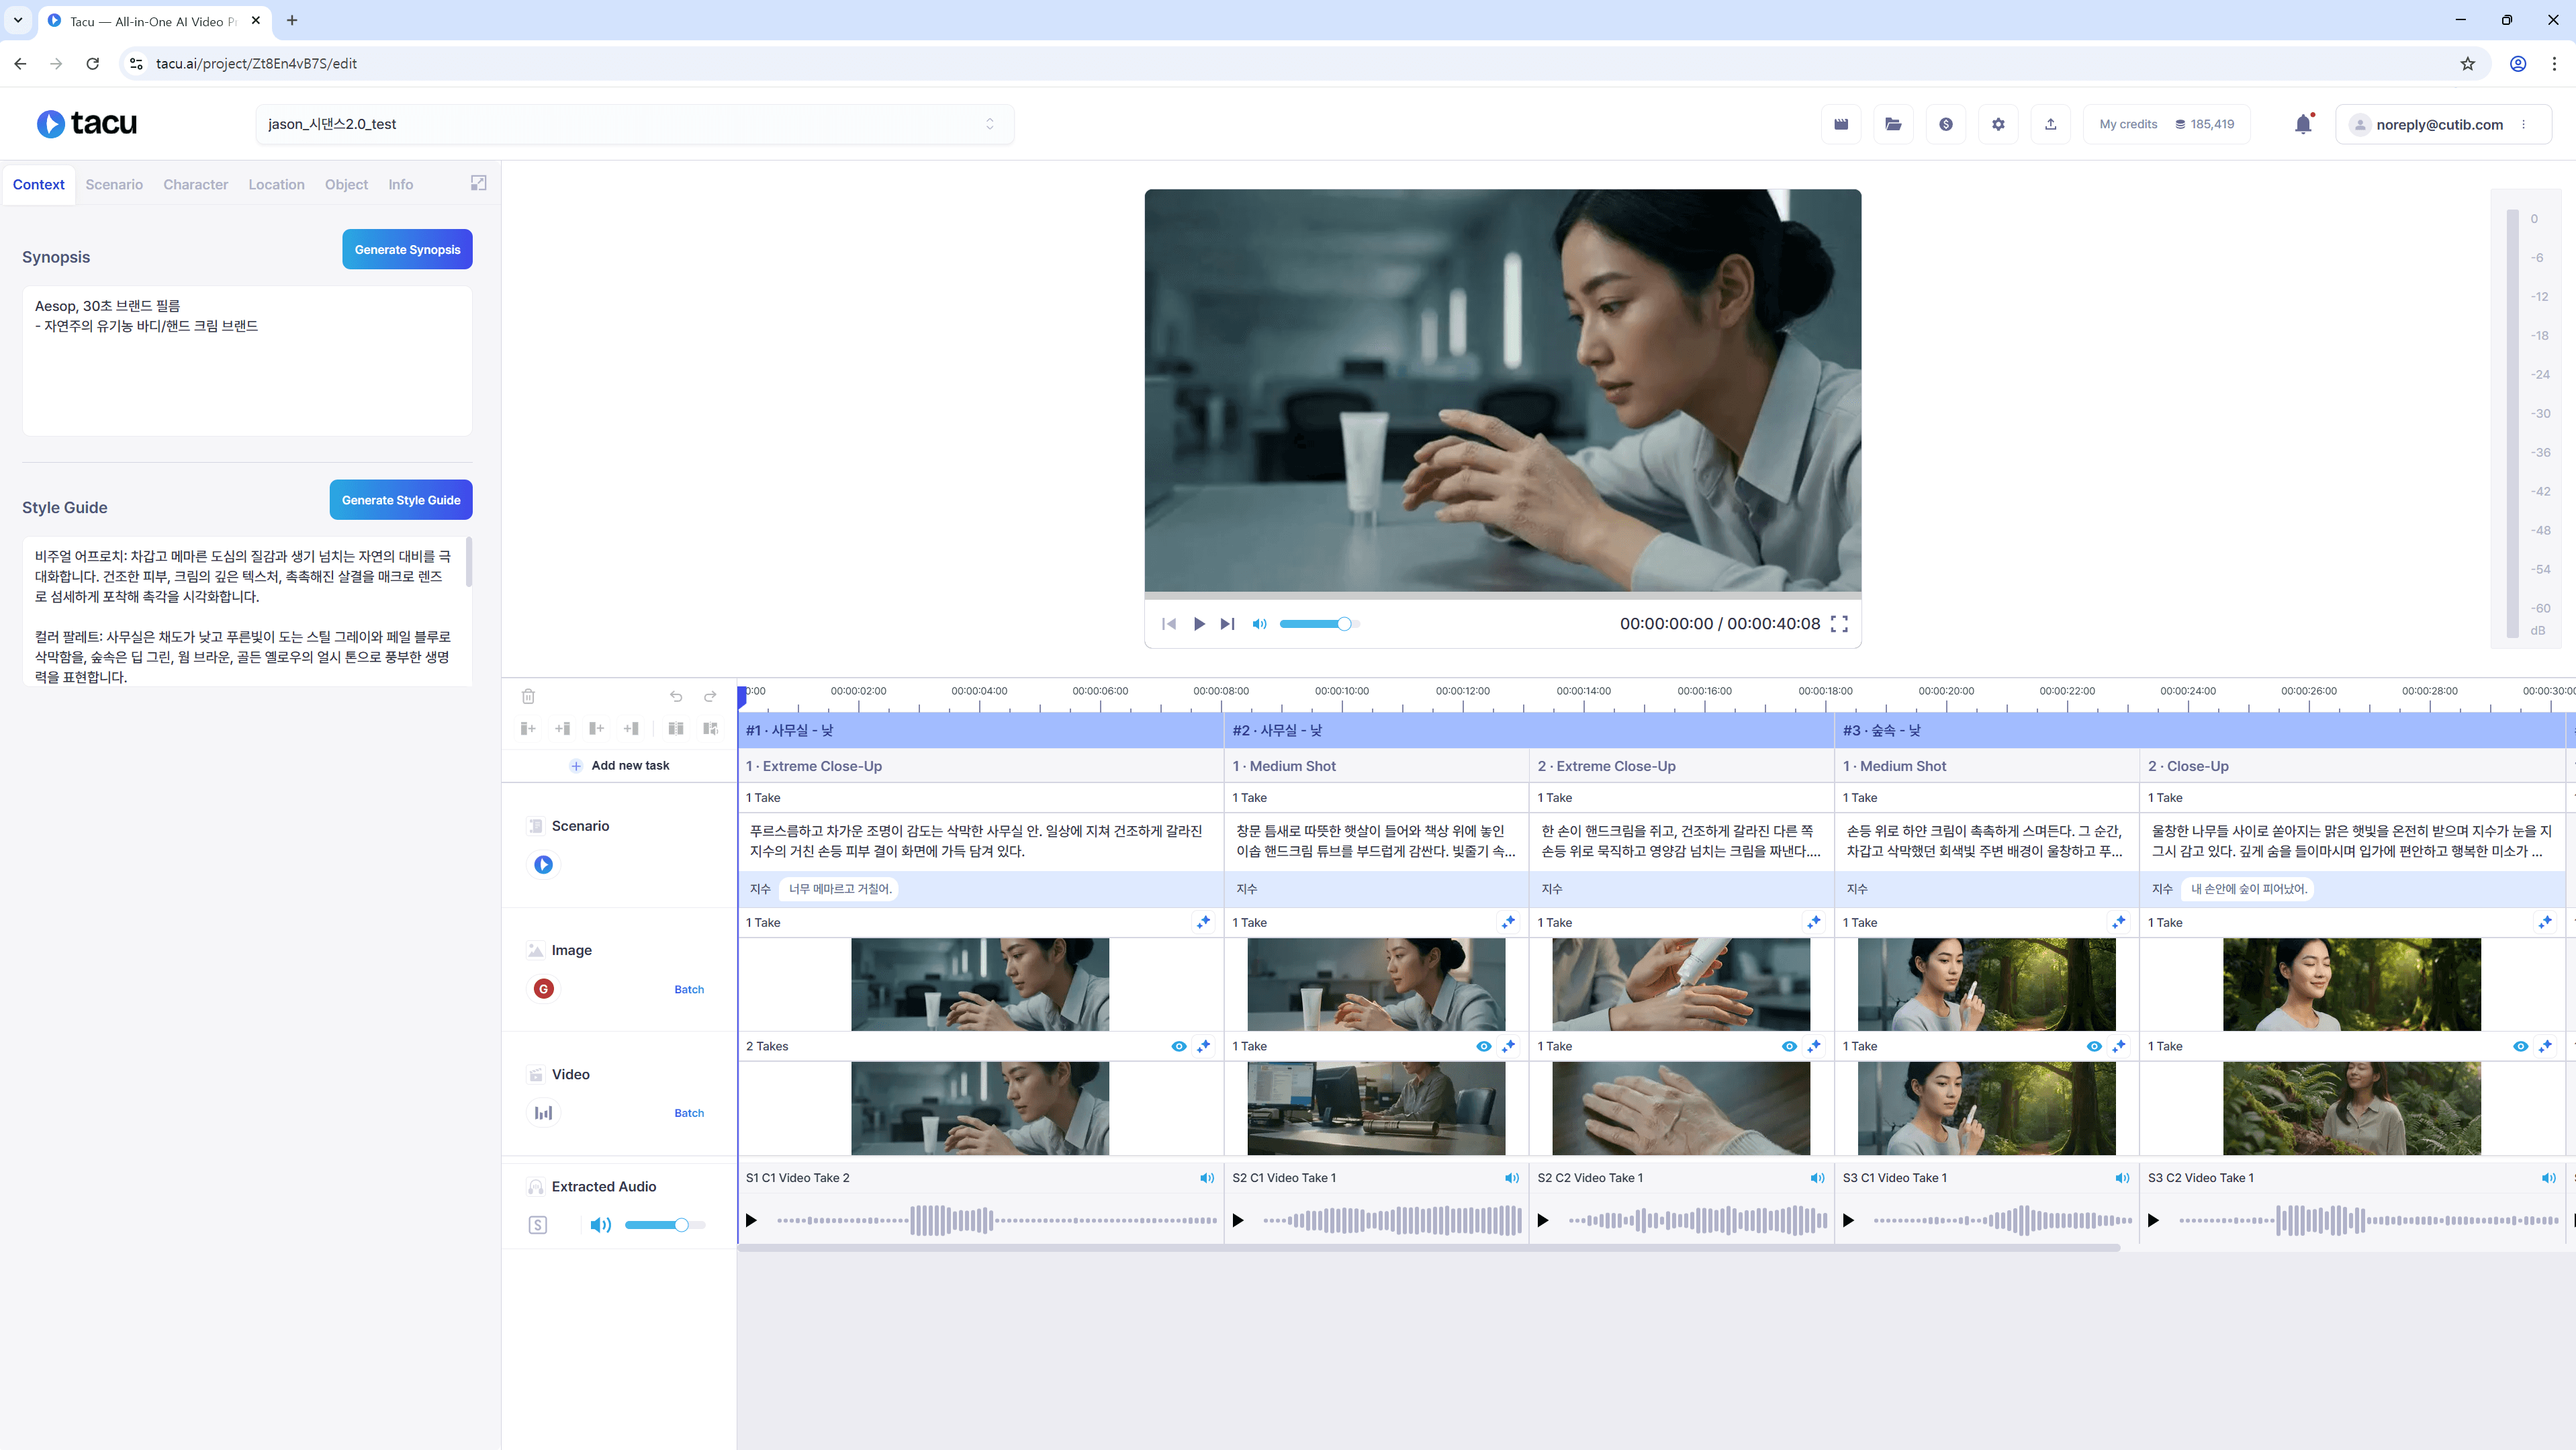Mute S2 C2 Video Take 1 audio

coord(1817,1178)
